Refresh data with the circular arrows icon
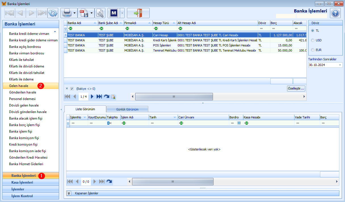The image size is (345, 202). [x=53, y=13]
